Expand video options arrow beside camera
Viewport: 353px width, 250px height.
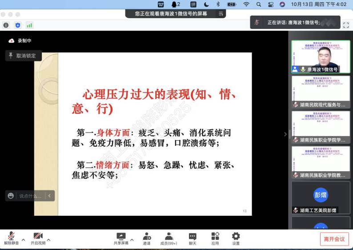tap(48, 239)
